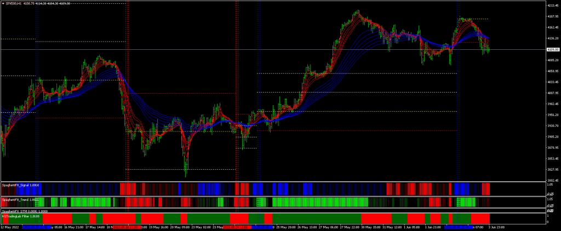Viewport: 561px width, 231px height.
Task: Click the current price tag 4109.80
Action: (x=552, y=50)
